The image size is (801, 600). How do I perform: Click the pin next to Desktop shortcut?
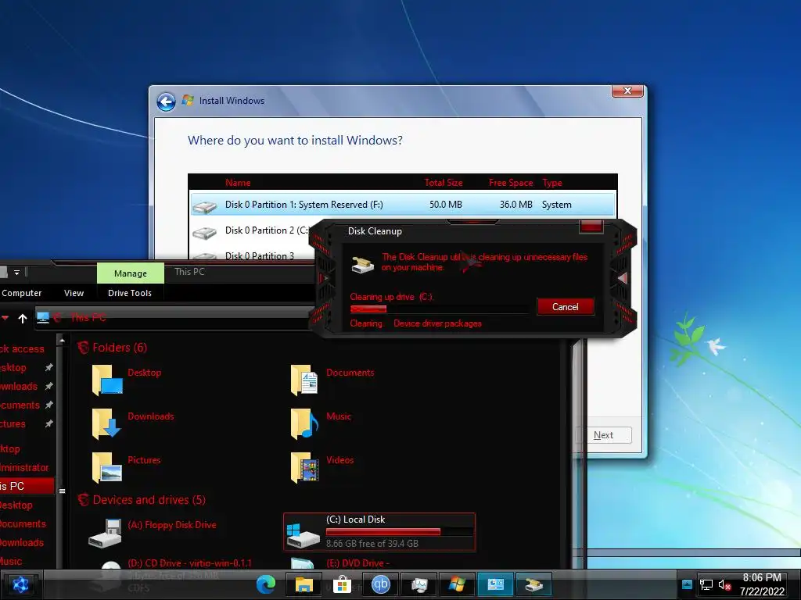(49, 367)
